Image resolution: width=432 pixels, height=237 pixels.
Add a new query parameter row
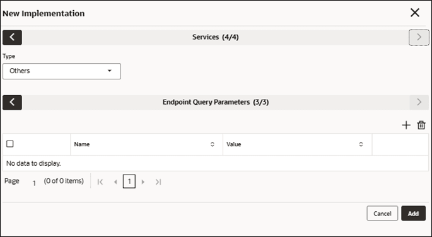tap(406, 125)
